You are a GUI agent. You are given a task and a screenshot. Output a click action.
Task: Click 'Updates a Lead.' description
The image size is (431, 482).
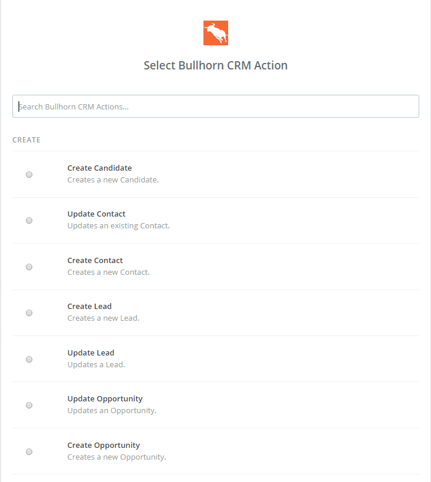pos(96,364)
